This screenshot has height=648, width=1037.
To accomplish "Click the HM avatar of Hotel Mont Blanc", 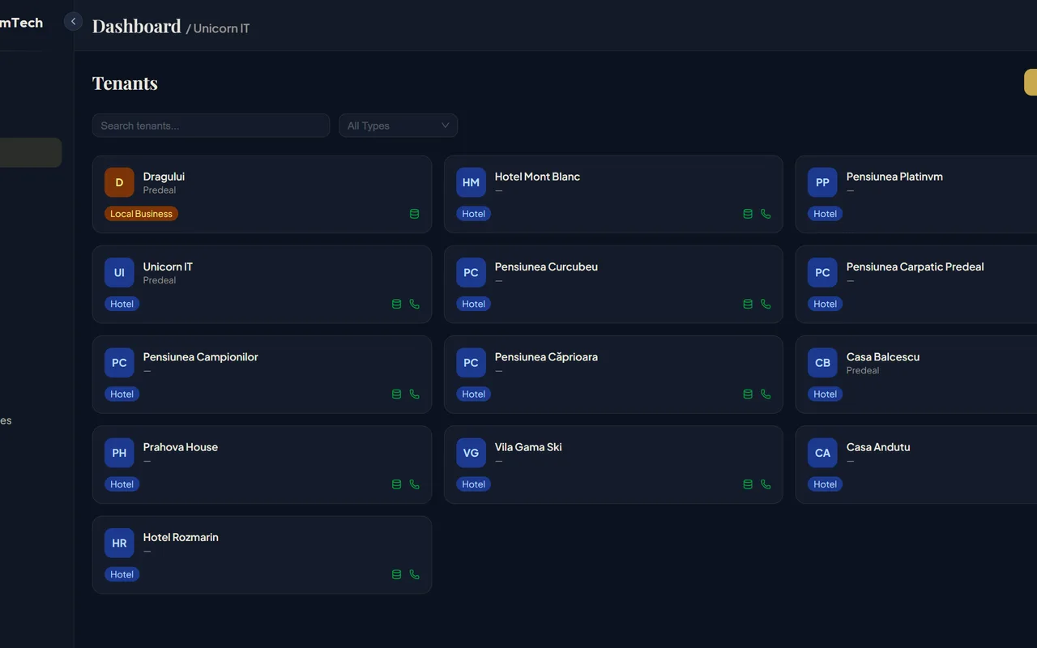I will point(471,182).
